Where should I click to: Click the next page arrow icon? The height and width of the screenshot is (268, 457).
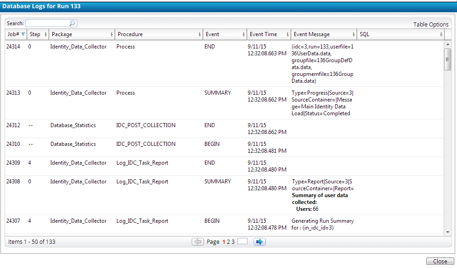click(x=259, y=241)
